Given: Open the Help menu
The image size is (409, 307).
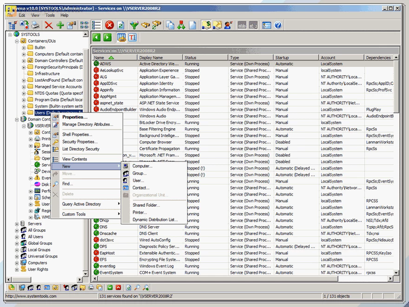Looking at the screenshot, I should point(64,15).
